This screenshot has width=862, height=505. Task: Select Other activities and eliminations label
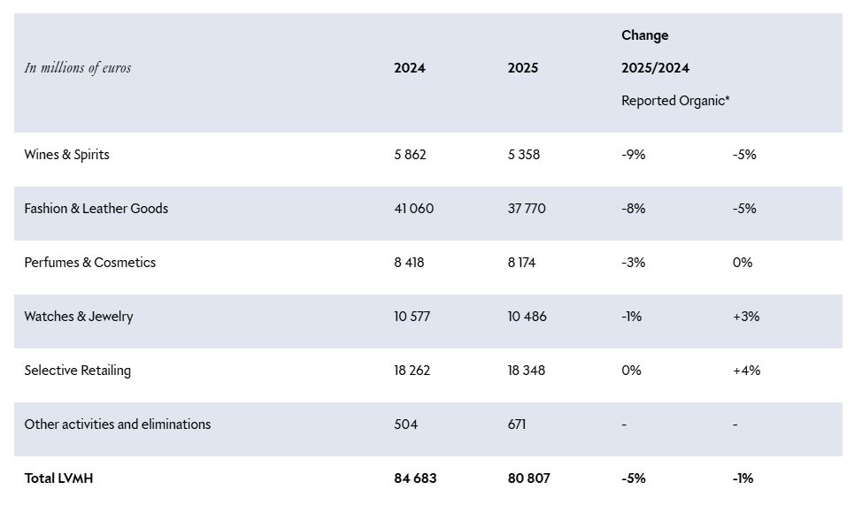tap(117, 425)
